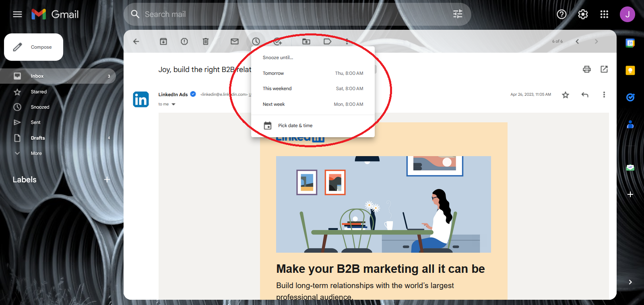Delete this email with trash icon
Screen dimensions: 644x305
click(x=206, y=41)
